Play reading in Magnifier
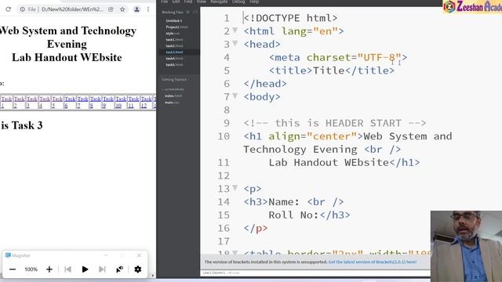The image size is (502, 282). click(x=85, y=269)
